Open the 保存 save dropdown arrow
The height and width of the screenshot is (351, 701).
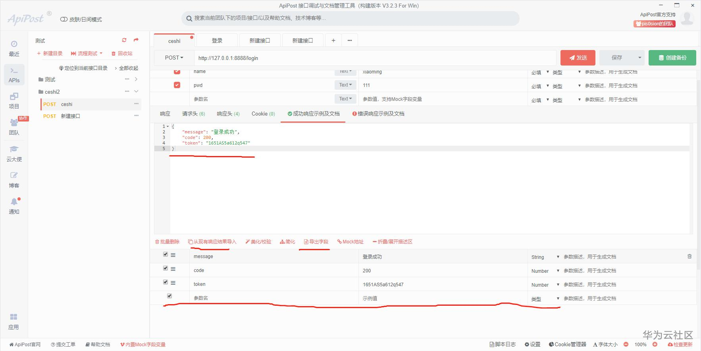pyautogui.click(x=639, y=58)
